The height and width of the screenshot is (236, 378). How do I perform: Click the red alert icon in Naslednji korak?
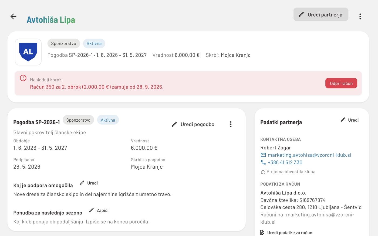(23, 78)
